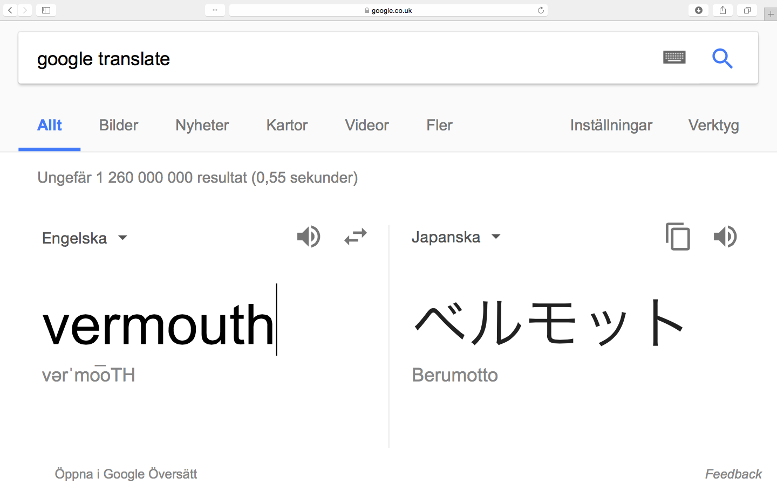This screenshot has width=777, height=485.
Task: Add a new tab with plus button
Action: tap(771, 15)
